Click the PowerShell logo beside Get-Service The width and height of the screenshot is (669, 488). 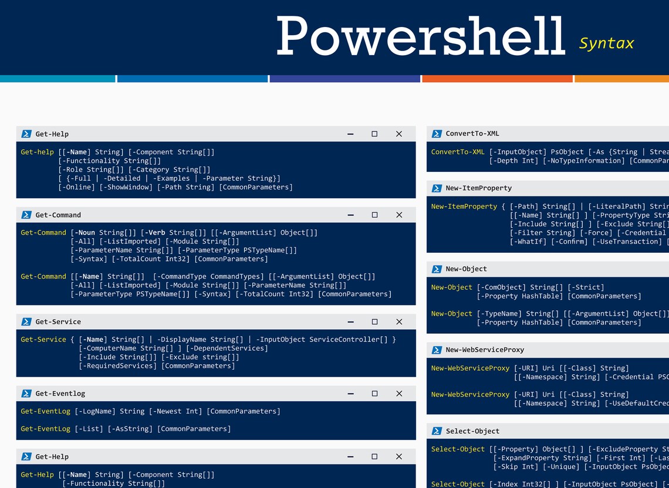(26, 321)
